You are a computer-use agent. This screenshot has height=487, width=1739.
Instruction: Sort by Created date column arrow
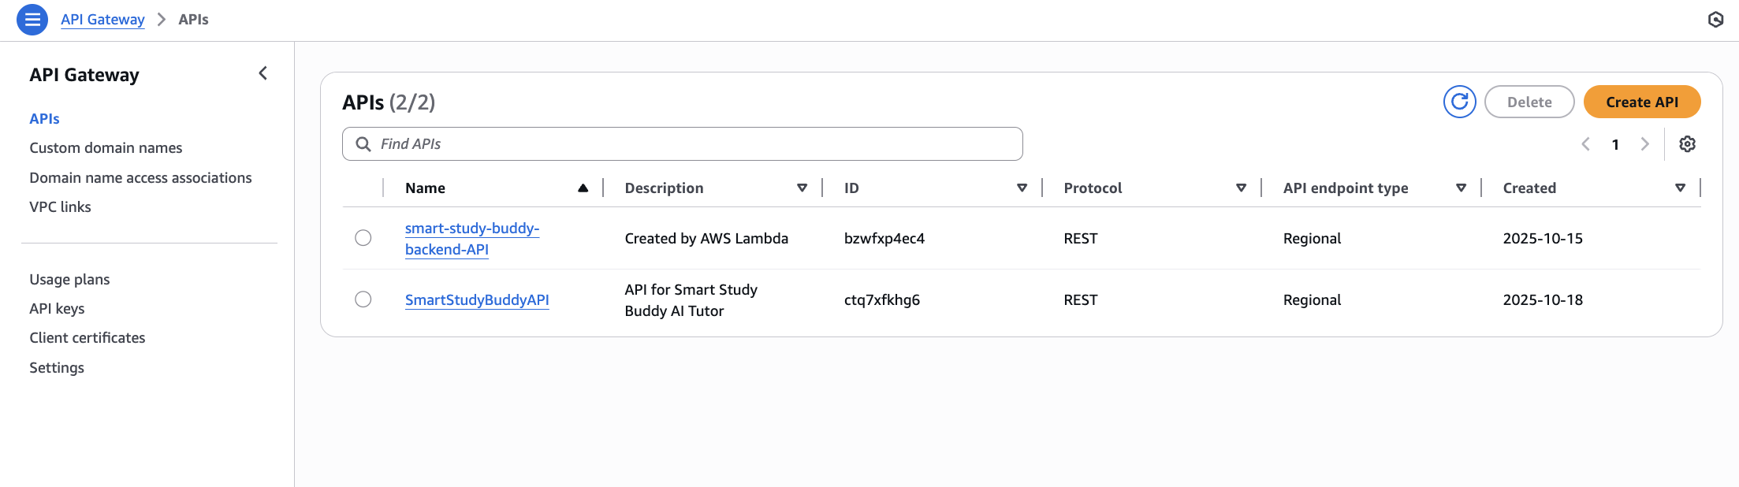coord(1681,188)
